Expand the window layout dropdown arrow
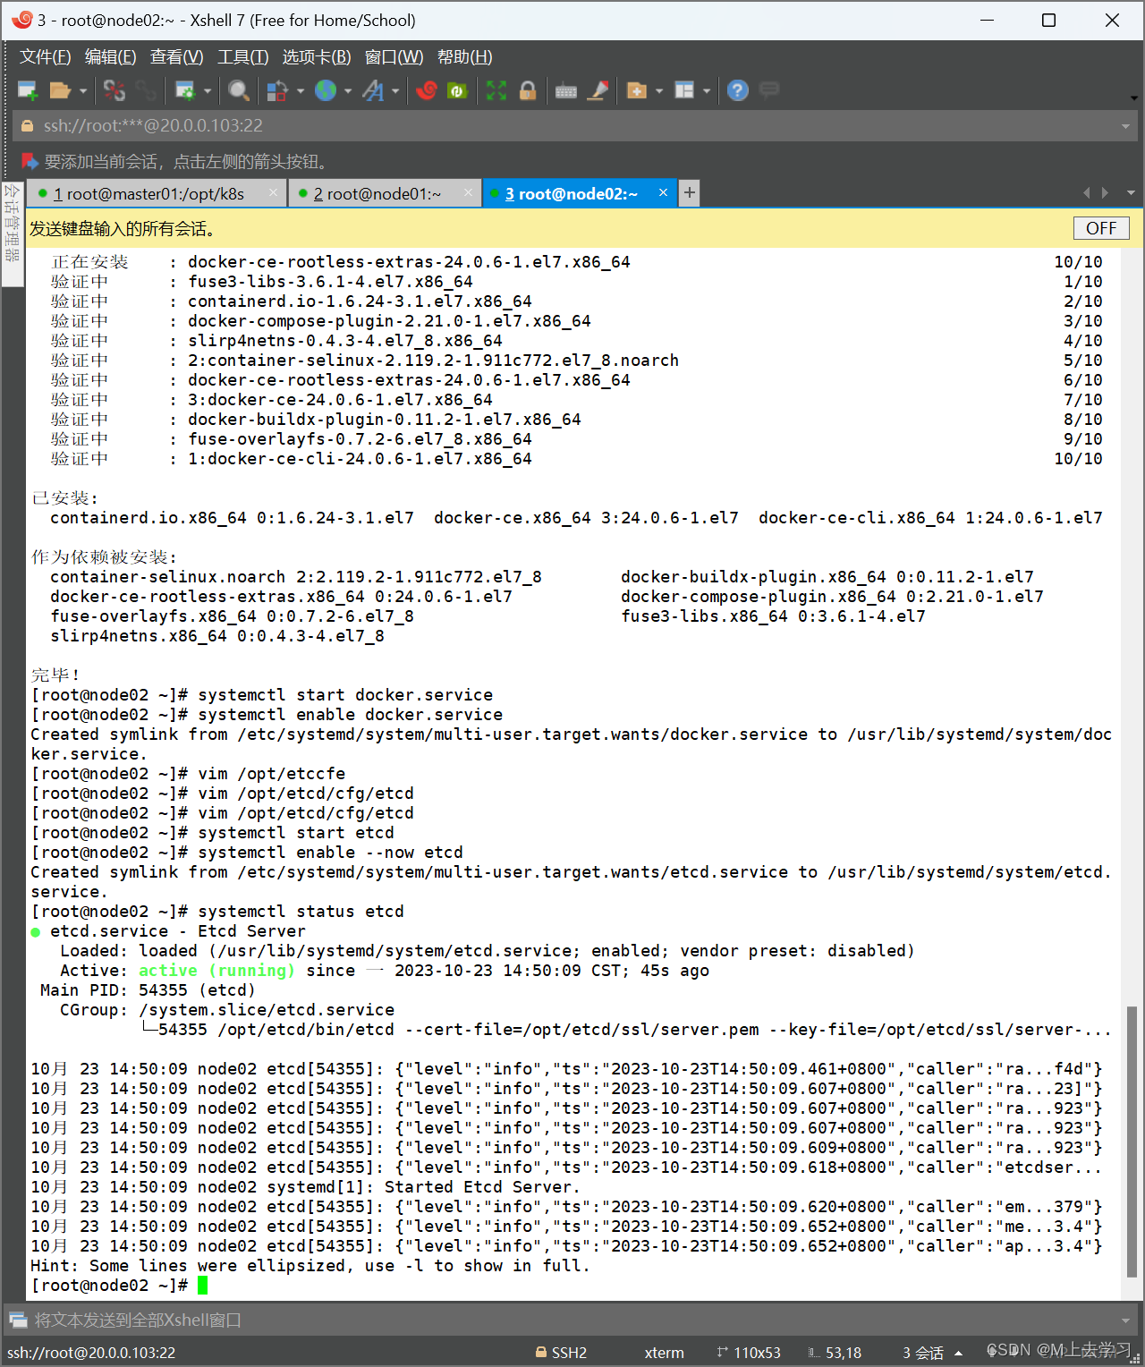The width and height of the screenshot is (1145, 1367). click(707, 91)
